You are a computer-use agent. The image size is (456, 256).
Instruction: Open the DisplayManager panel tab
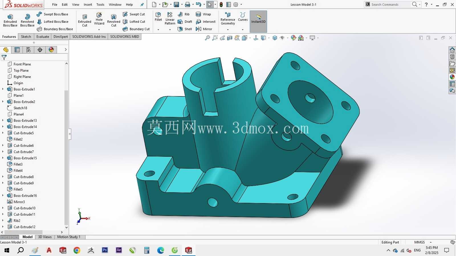click(51, 50)
